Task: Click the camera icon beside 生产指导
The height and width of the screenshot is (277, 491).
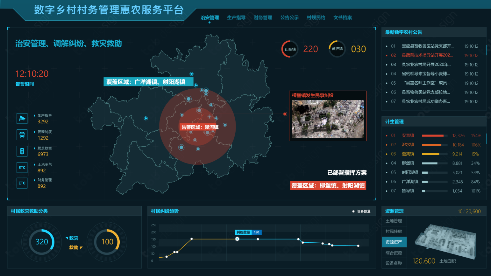Action: point(22,118)
